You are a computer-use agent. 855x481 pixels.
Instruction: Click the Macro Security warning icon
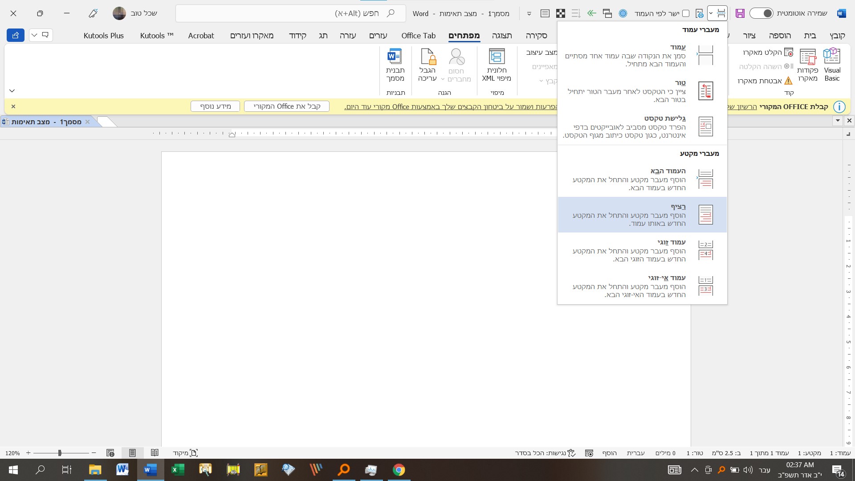[x=788, y=81]
